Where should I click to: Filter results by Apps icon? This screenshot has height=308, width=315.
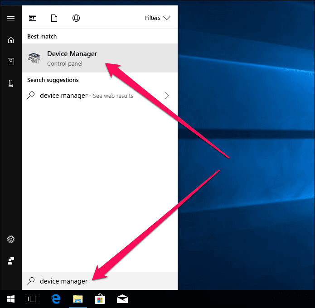(33, 18)
